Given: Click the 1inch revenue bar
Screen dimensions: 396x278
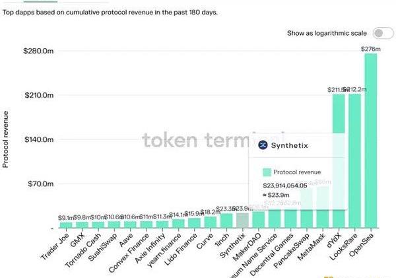Looking at the screenshot, I should (226, 221).
